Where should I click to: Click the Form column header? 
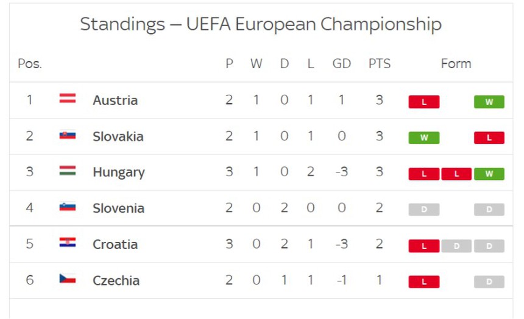coord(456,64)
